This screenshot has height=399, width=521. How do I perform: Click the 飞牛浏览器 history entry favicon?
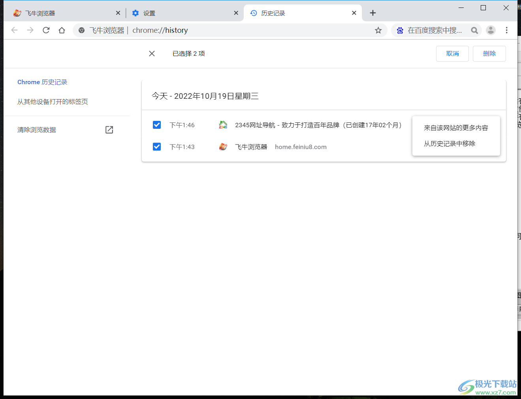click(x=223, y=147)
